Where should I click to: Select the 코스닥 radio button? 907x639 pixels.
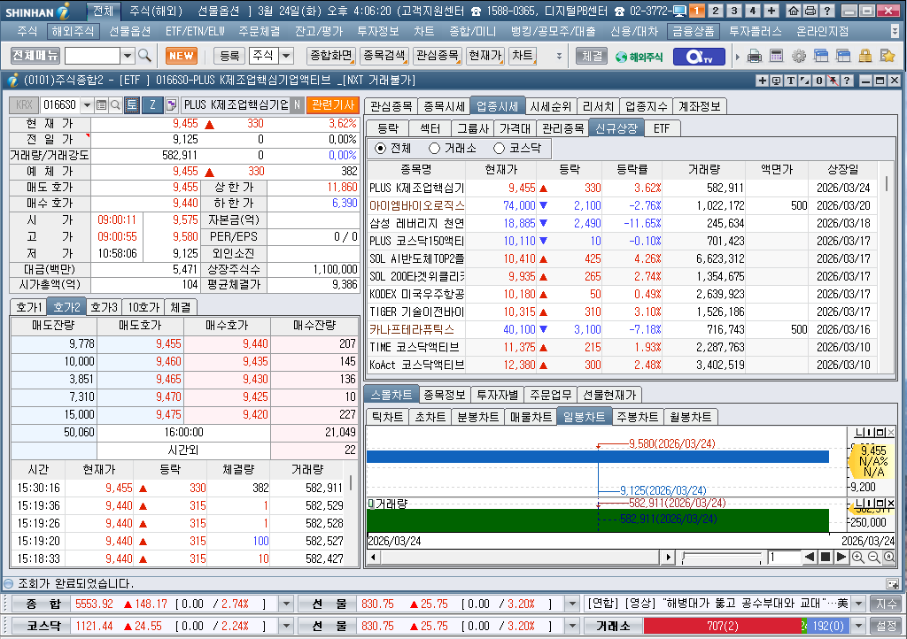[500, 149]
